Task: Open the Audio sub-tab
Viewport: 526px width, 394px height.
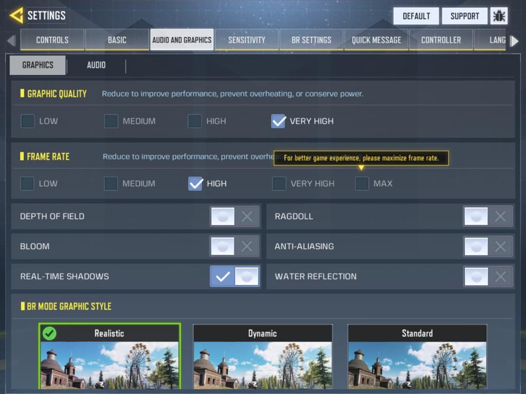Action: pyautogui.click(x=96, y=65)
